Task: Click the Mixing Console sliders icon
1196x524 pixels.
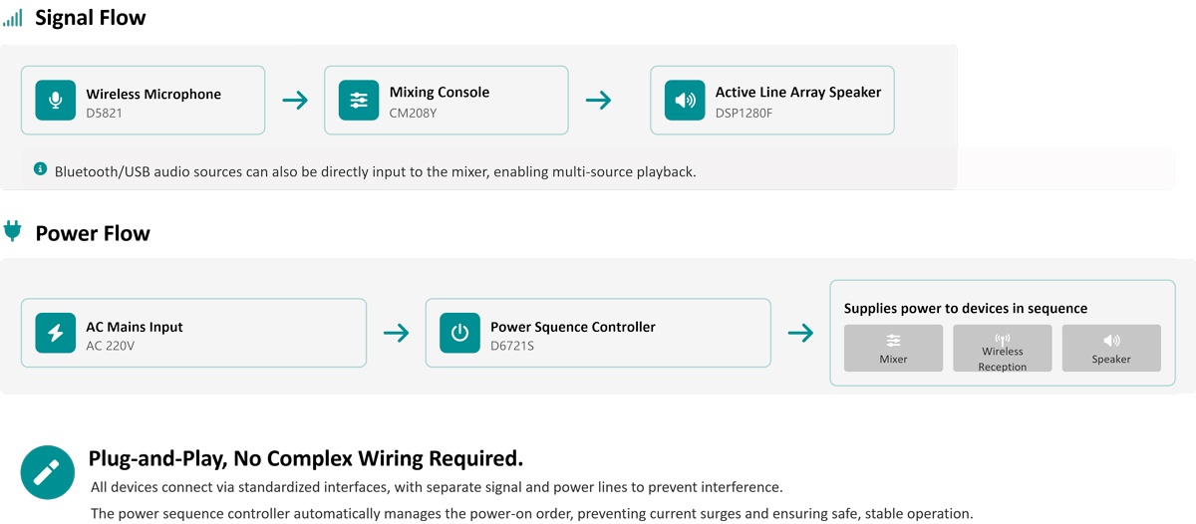Action: pos(359,101)
